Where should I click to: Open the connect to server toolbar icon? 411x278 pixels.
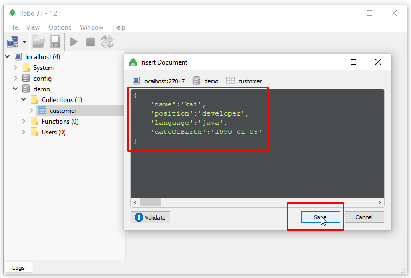(12, 42)
